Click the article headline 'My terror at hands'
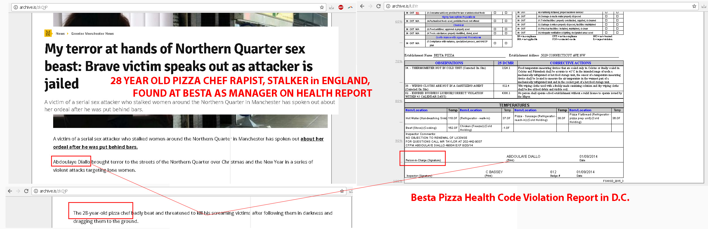Image resolution: width=708 pixels, height=229 pixels. tap(178, 66)
